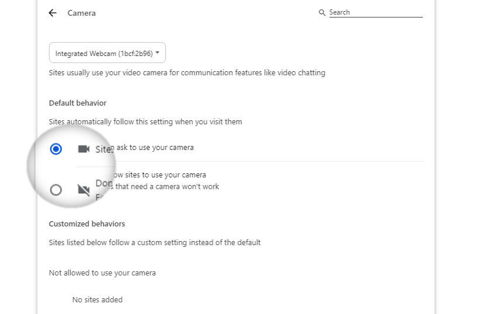Open the Integrated Webcam device dropdown
The height and width of the screenshot is (314, 493).
pyautogui.click(x=107, y=53)
